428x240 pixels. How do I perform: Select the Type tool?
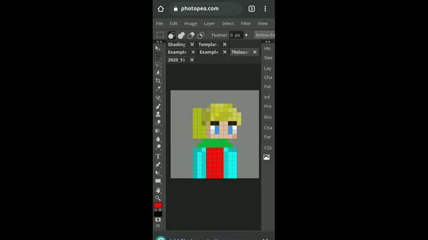(158, 157)
